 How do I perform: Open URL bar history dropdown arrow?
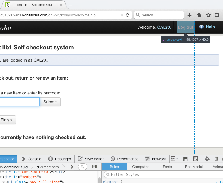click(x=122, y=15)
